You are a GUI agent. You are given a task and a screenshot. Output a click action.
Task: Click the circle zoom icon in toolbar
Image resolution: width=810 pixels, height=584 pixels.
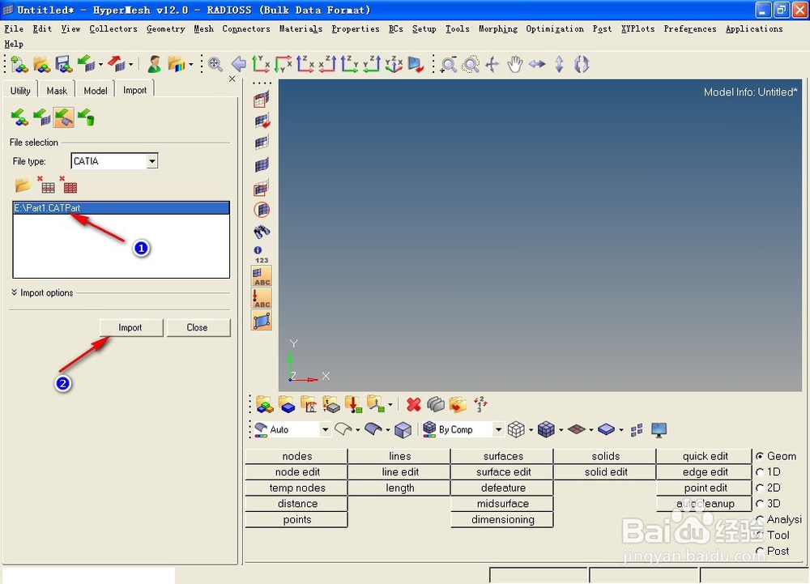coord(471,64)
